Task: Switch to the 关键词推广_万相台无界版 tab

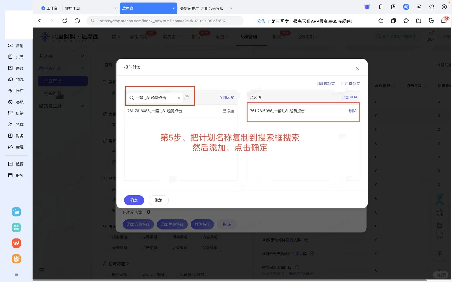Action: [201, 8]
